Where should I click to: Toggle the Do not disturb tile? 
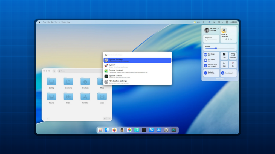(228, 73)
